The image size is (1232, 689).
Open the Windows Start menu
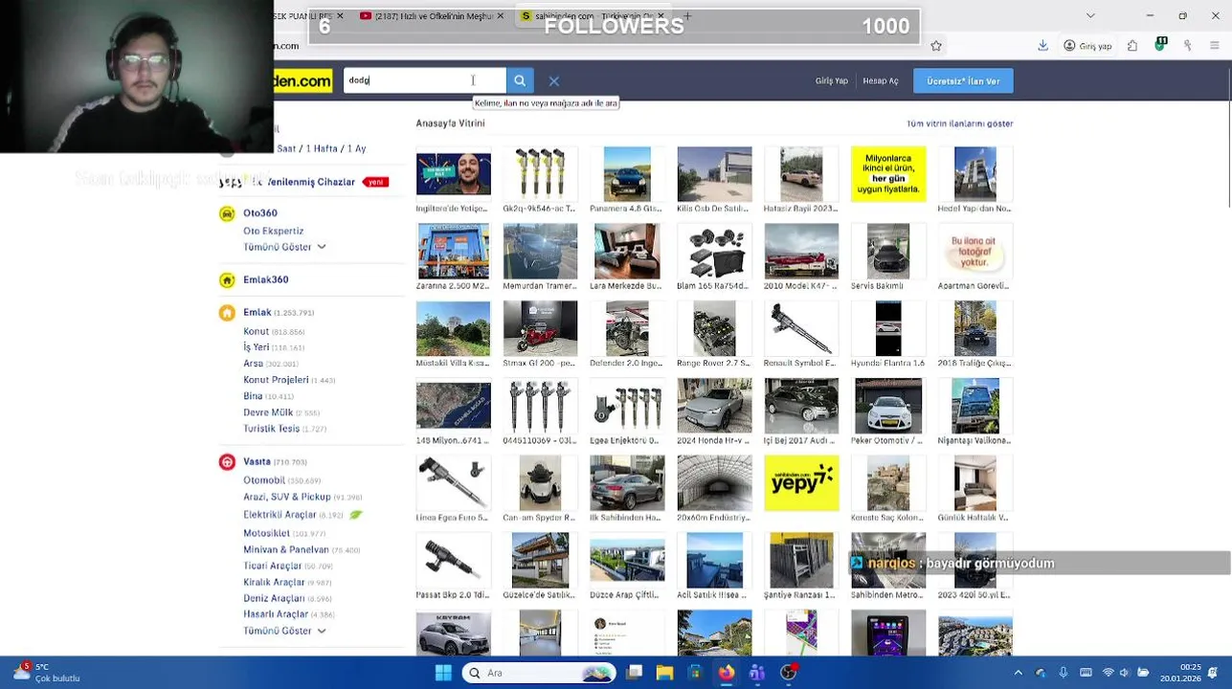[x=443, y=673]
